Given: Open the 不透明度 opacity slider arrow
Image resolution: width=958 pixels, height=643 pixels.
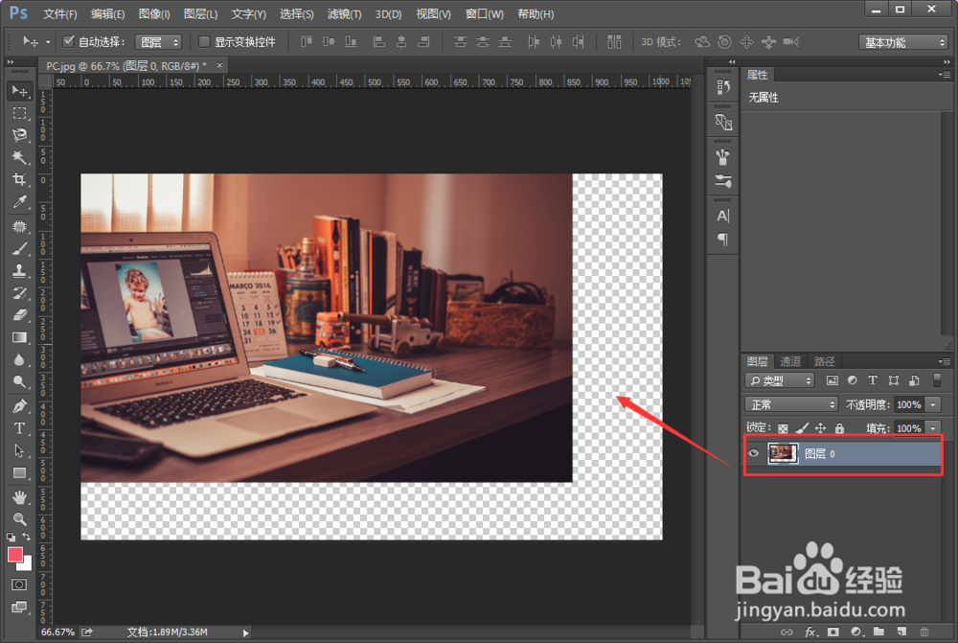Looking at the screenshot, I should (x=933, y=404).
